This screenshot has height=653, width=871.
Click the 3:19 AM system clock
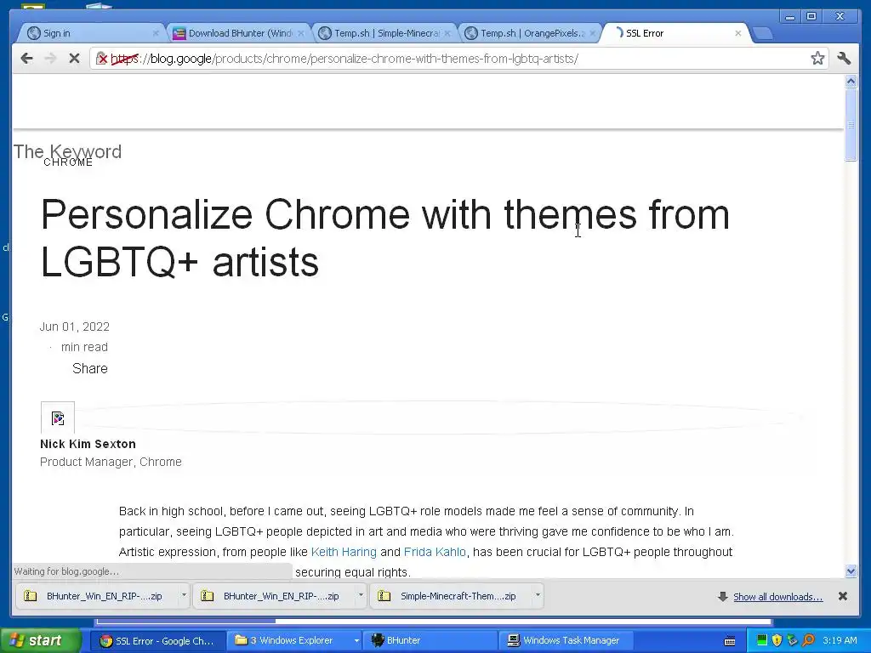[840, 640]
